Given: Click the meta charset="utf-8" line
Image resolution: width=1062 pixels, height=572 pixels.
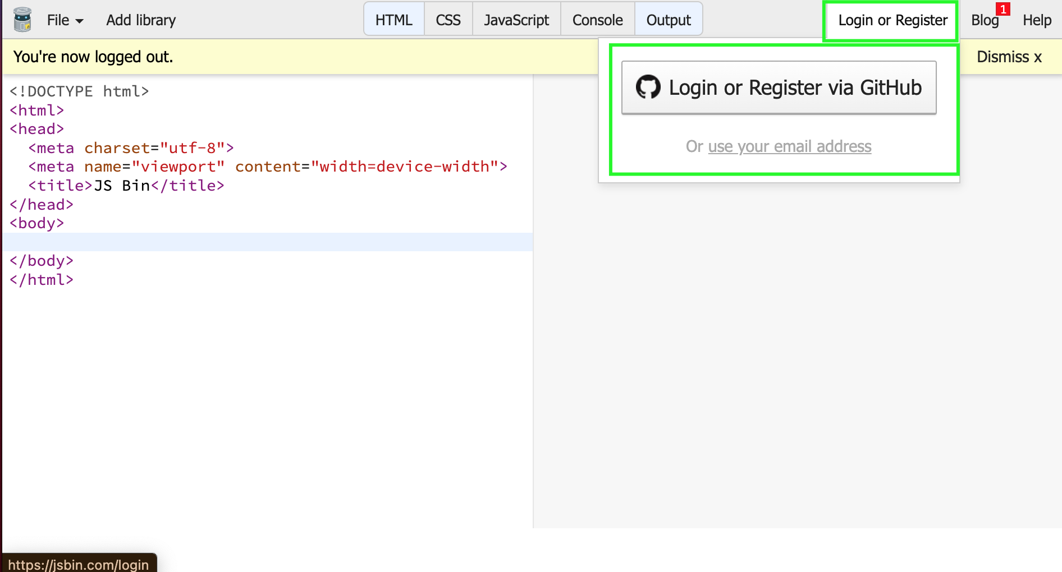Looking at the screenshot, I should (x=131, y=148).
